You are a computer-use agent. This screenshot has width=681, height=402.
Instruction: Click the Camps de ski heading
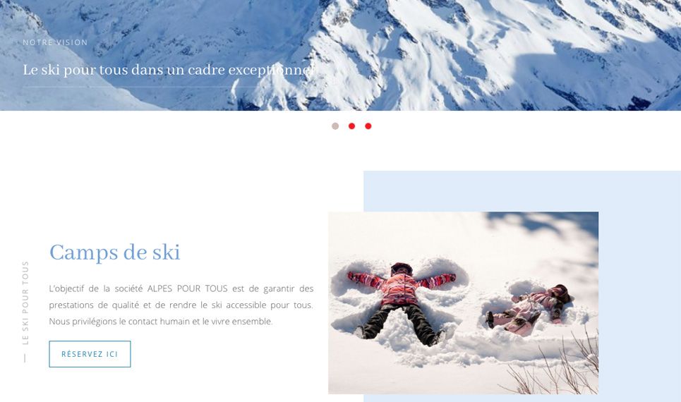coord(114,252)
